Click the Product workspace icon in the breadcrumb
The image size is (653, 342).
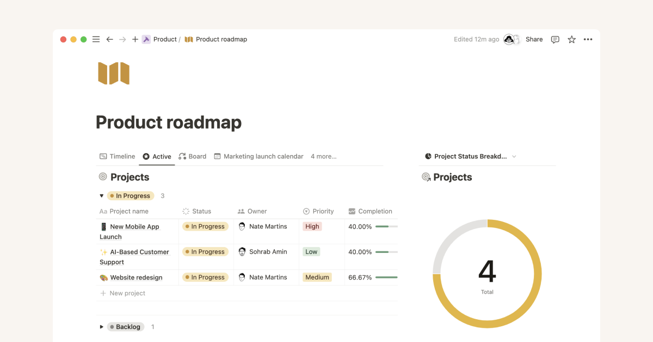coord(146,39)
